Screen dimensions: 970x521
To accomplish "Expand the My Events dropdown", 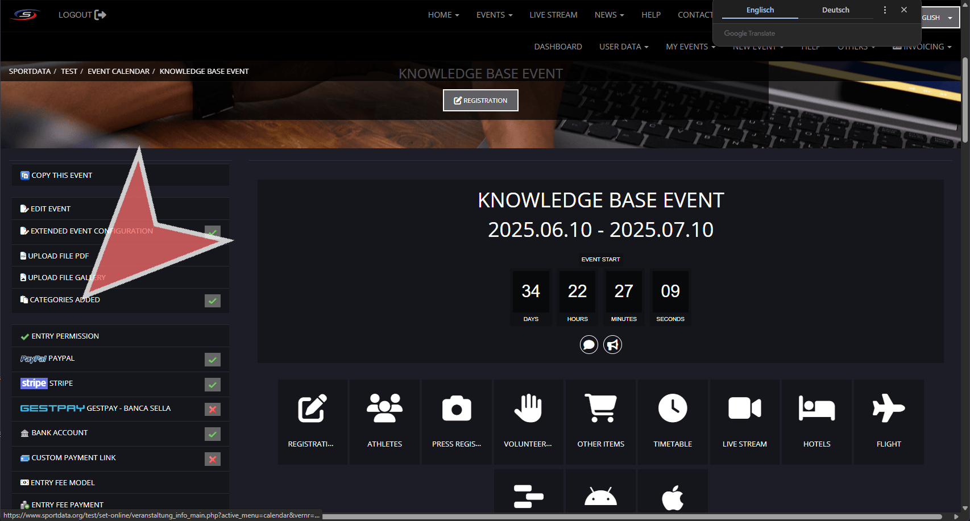I will [x=690, y=47].
